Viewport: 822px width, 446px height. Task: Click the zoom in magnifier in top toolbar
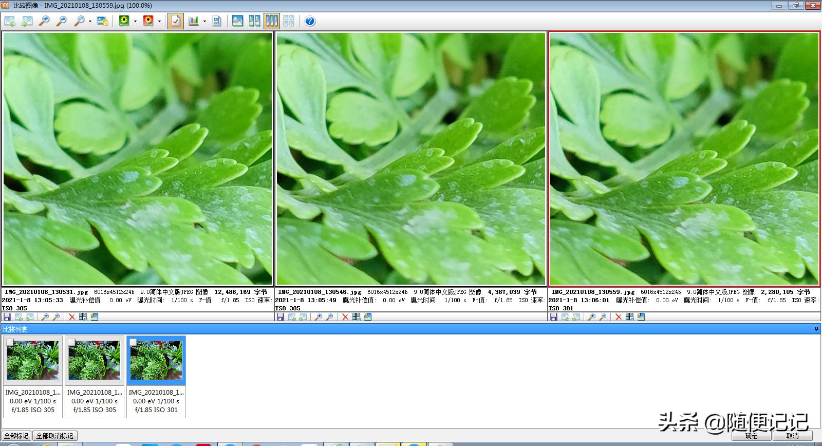(45, 21)
